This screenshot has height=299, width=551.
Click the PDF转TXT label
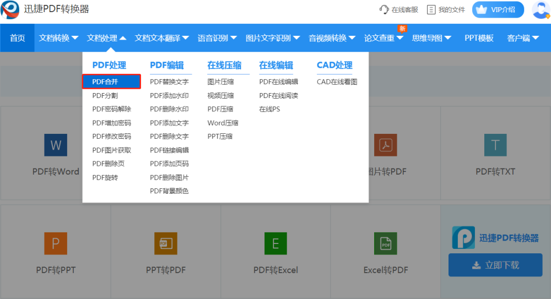coord(495,171)
